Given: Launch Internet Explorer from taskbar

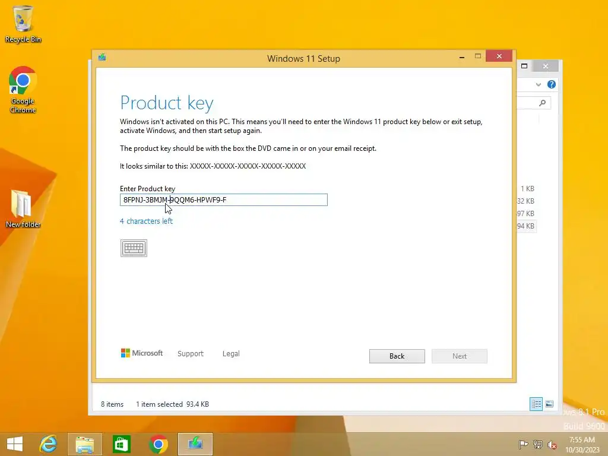Looking at the screenshot, I should pyautogui.click(x=49, y=444).
